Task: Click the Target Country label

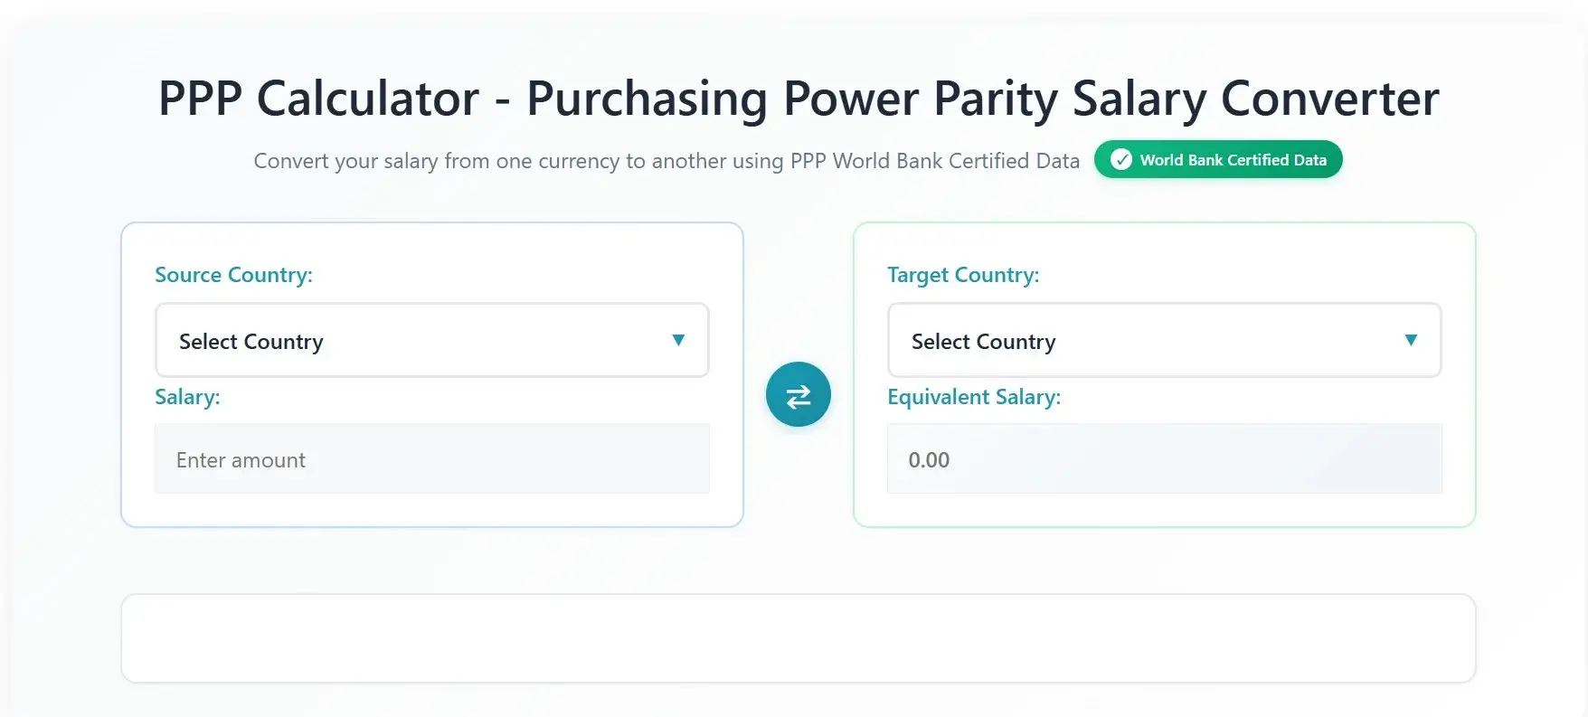Action: click(x=963, y=275)
